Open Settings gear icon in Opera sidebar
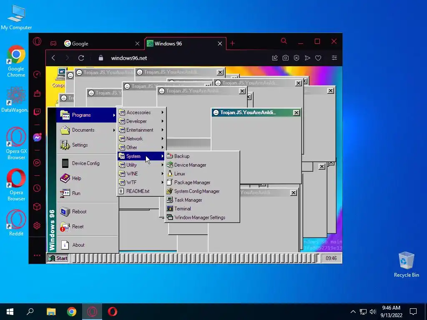 tap(37, 225)
